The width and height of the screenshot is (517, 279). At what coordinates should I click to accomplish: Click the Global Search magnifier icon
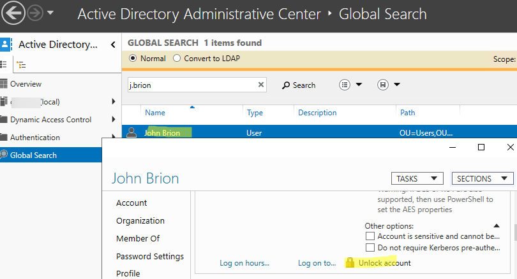tap(4, 154)
